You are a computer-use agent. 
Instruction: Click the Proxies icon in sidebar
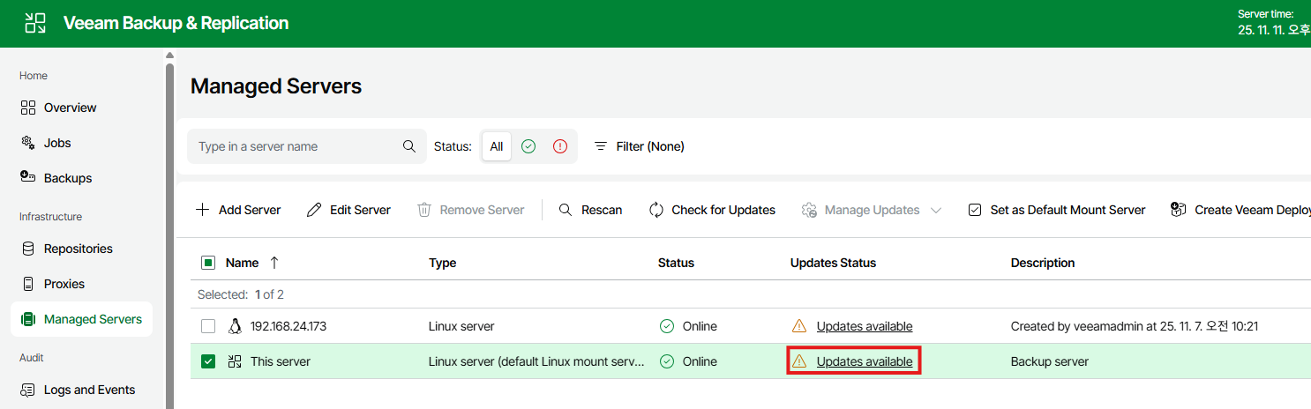point(28,284)
